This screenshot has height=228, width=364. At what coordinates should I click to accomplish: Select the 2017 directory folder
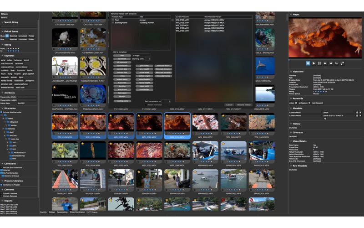tap(15, 149)
